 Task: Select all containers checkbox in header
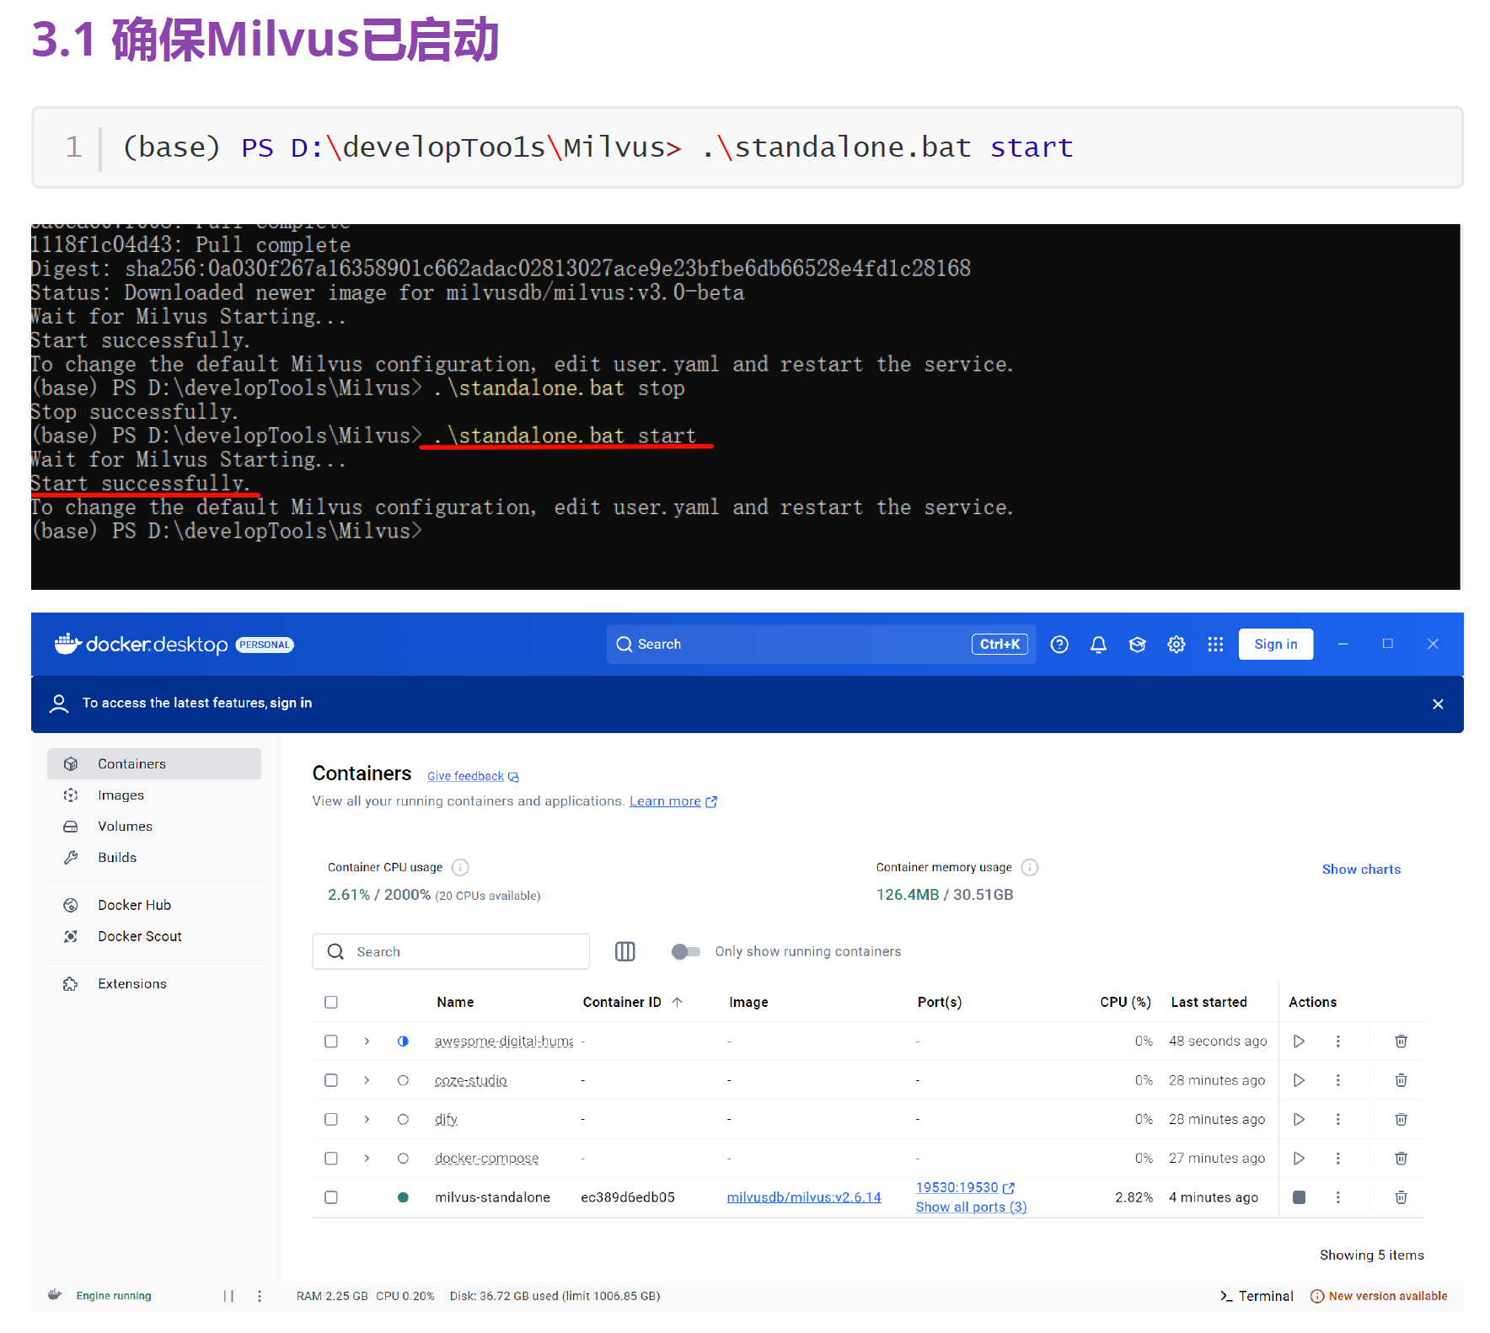tap(331, 1002)
